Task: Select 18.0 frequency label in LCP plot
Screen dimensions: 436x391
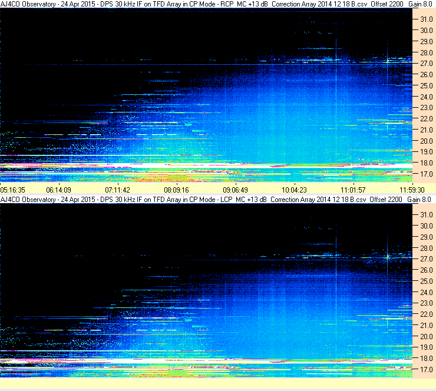Action: (427, 359)
